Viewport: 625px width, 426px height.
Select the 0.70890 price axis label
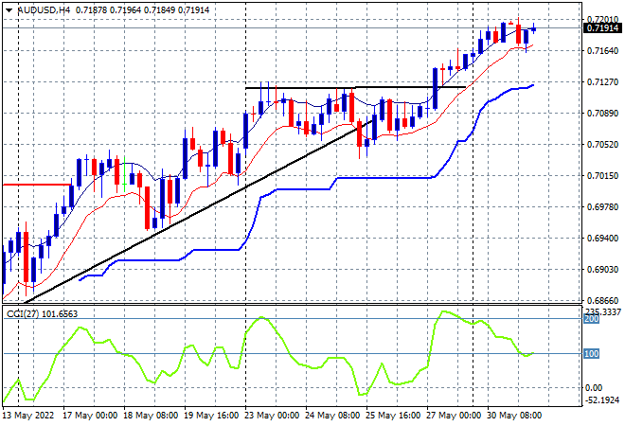(x=602, y=114)
